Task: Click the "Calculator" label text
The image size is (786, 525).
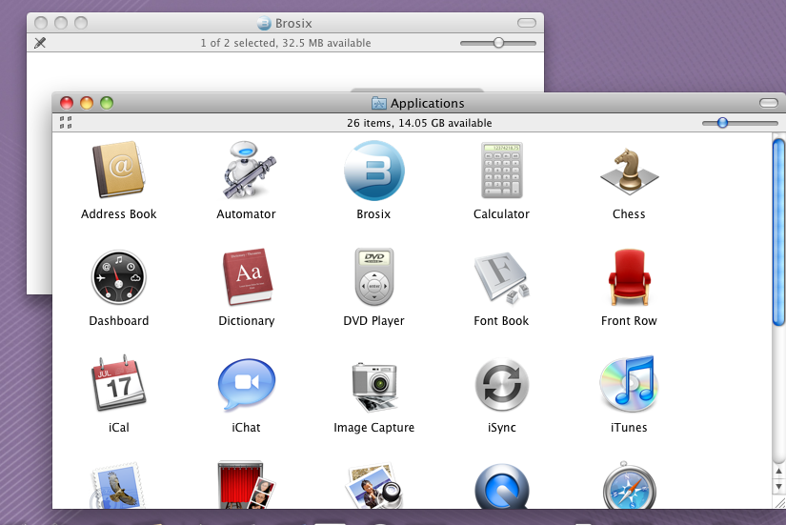Action: tap(501, 214)
